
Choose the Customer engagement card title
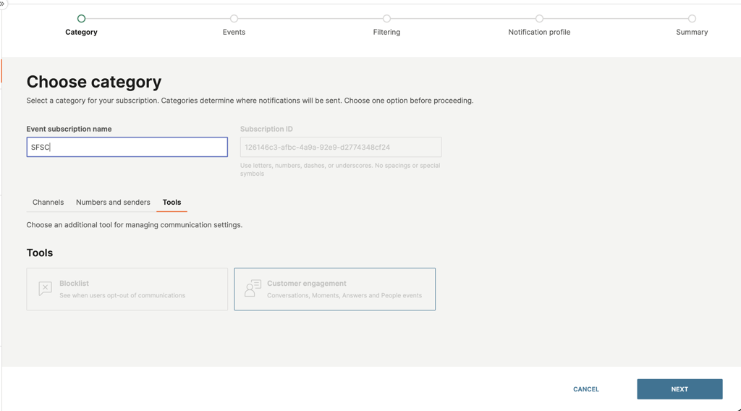click(307, 284)
